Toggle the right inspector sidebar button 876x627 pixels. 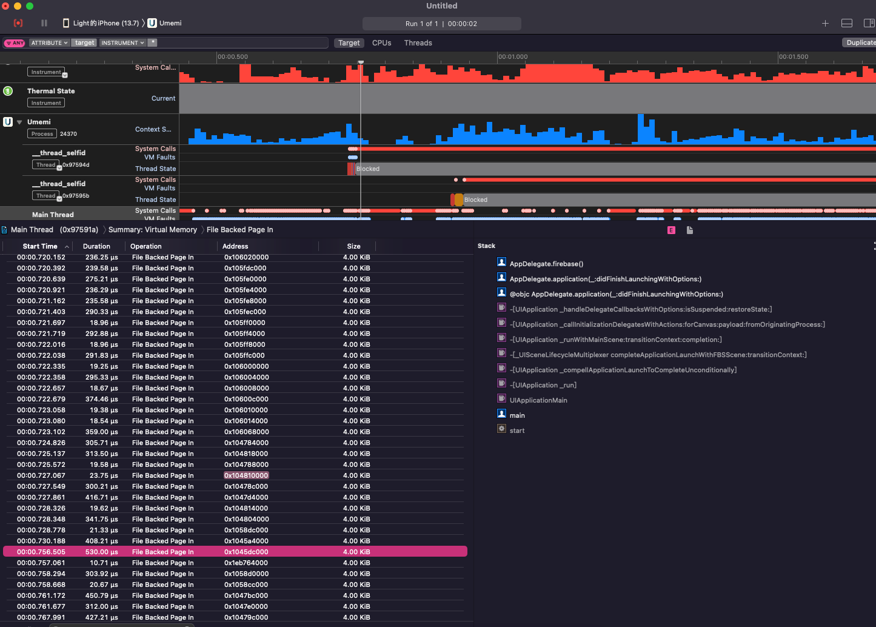click(869, 23)
